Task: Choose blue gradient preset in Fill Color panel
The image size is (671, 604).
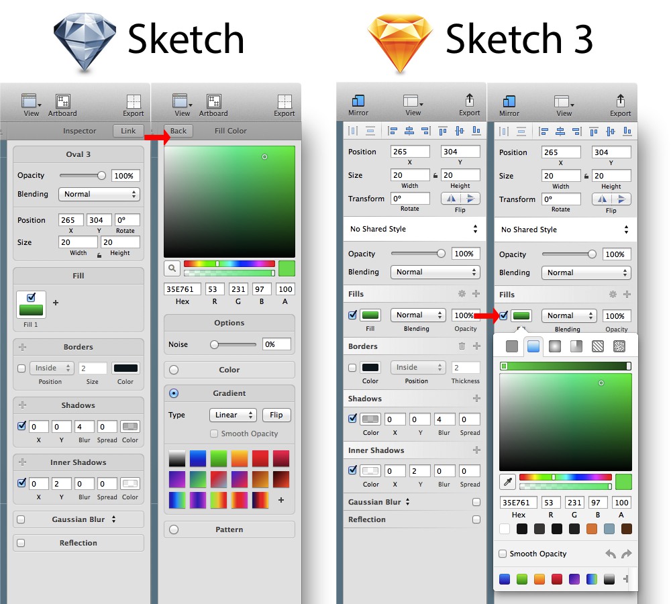Action: tap(198, 458)
